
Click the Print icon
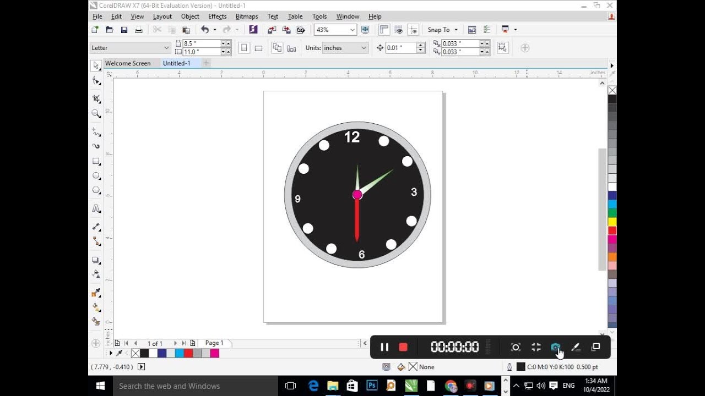[x=139, y=30]
